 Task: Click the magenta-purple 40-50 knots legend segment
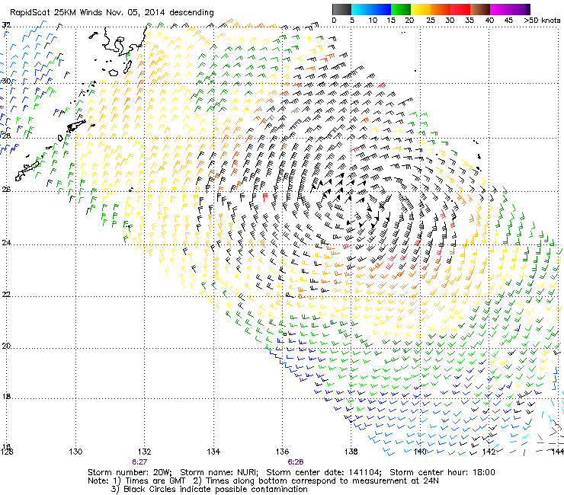[510, 9]
